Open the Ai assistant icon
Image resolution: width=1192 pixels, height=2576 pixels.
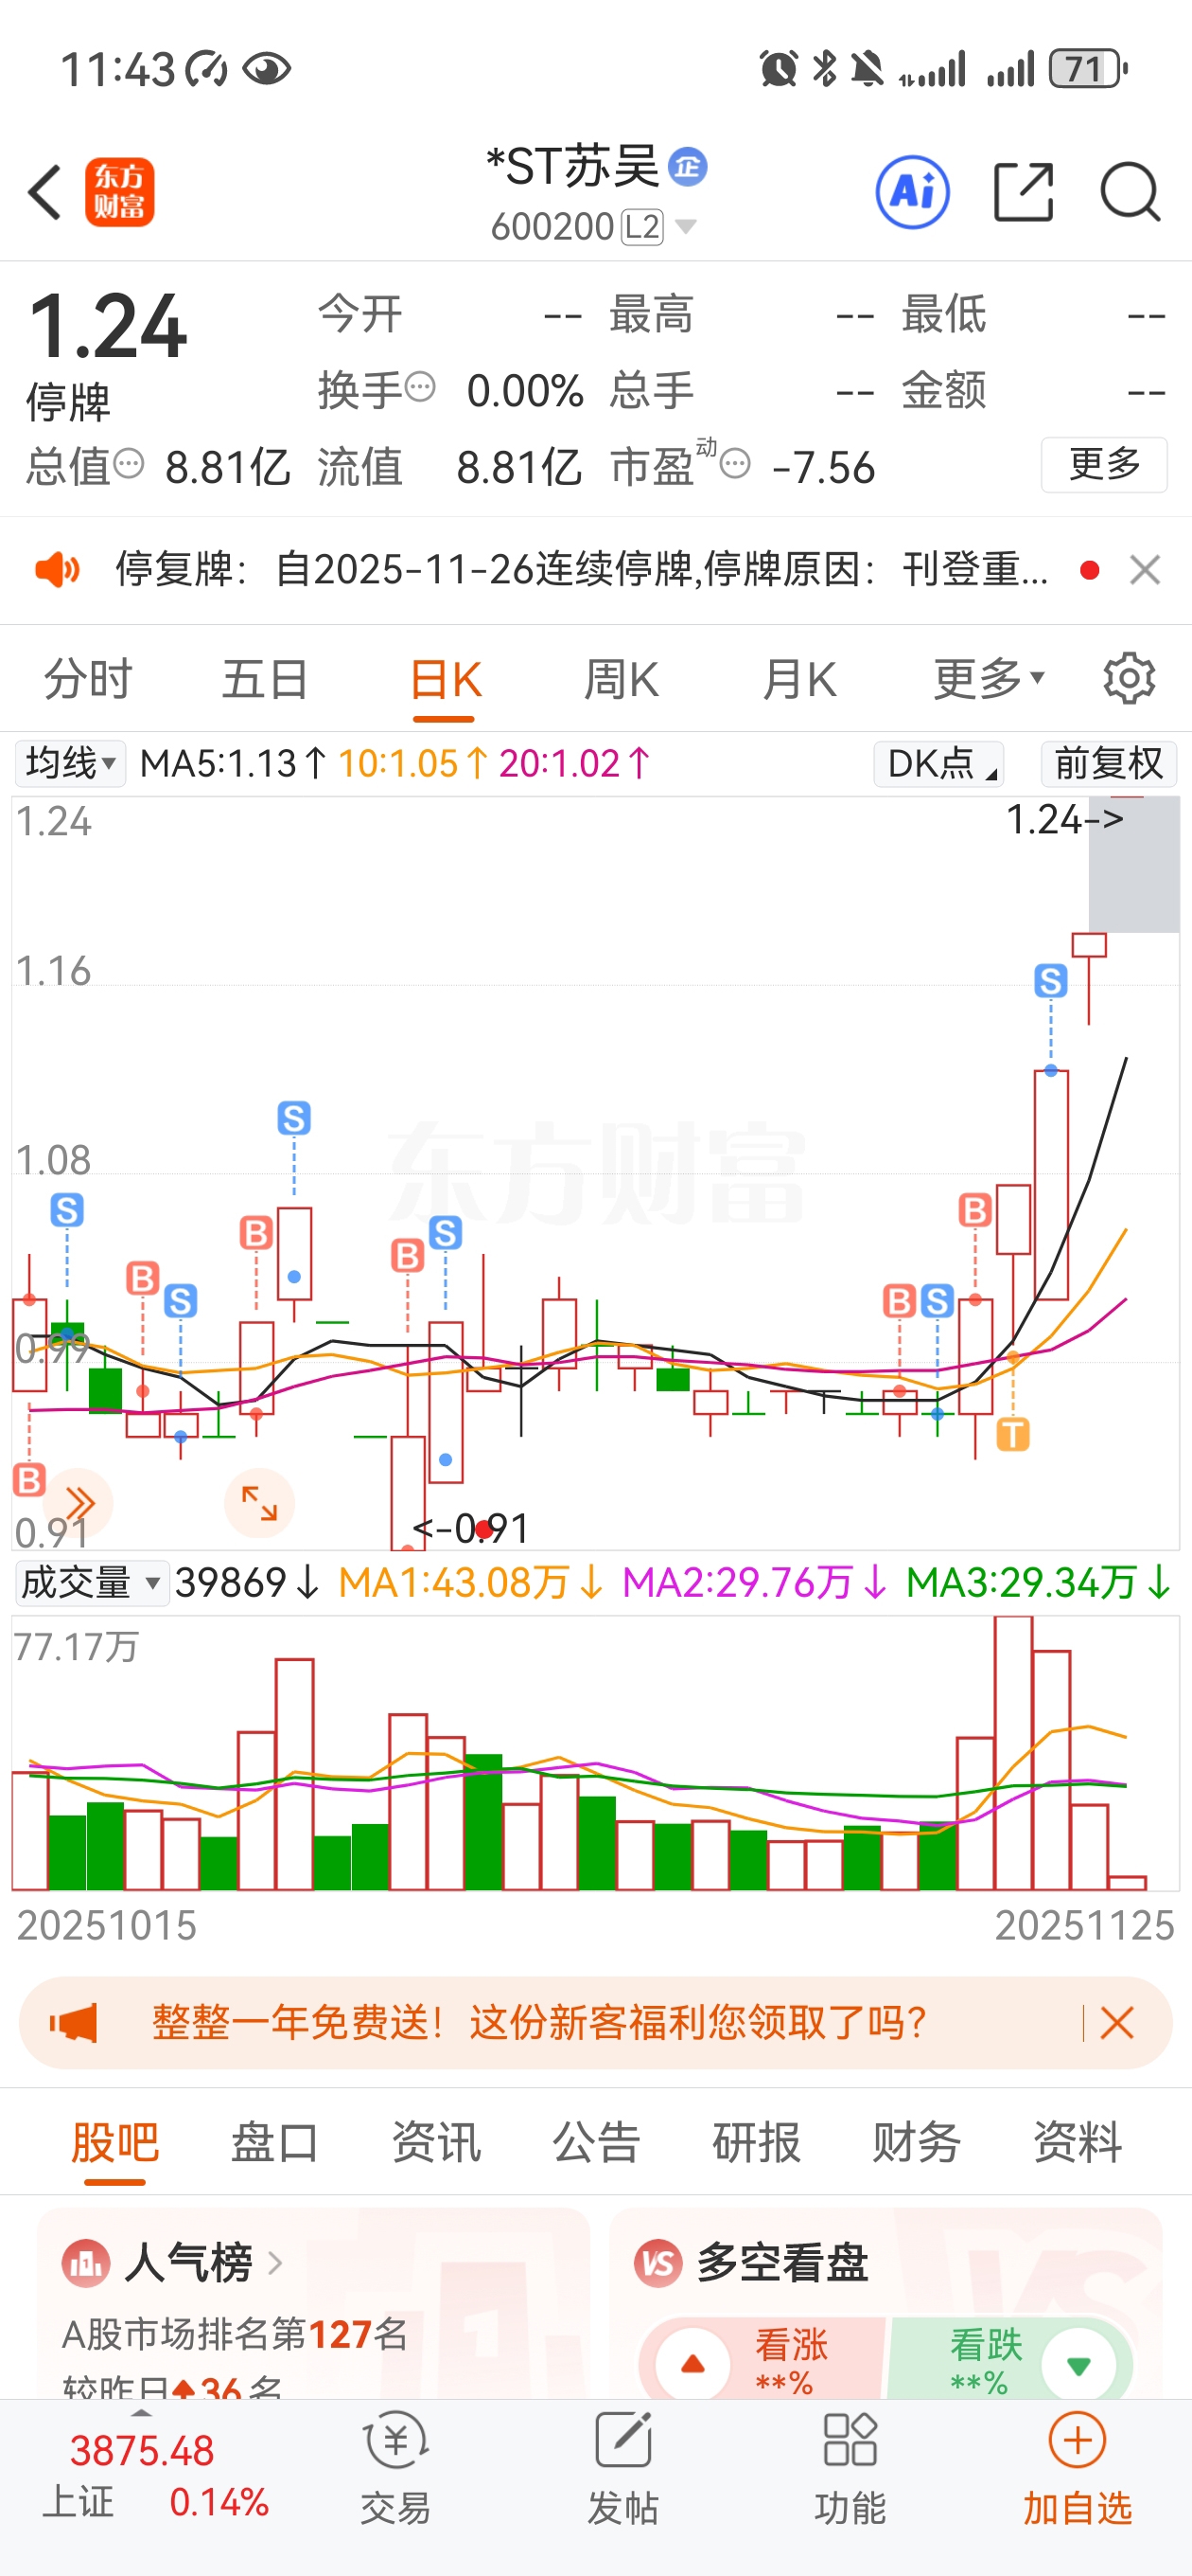(912, 192)
